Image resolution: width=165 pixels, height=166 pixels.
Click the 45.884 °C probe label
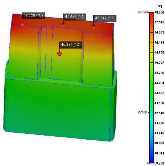pos(71,45)
